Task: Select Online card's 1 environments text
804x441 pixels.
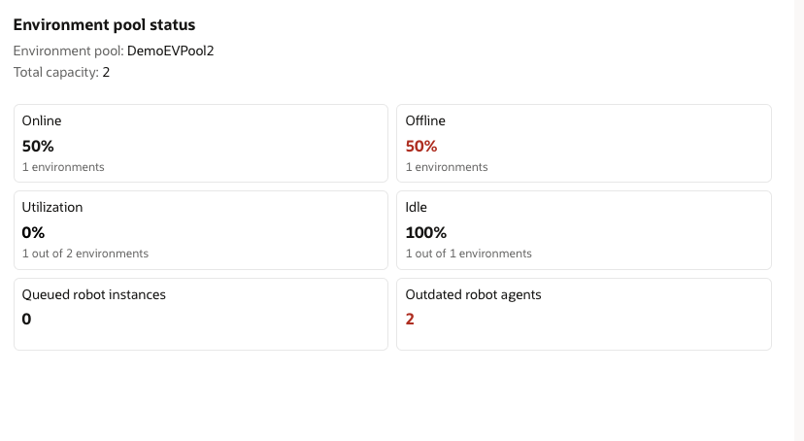Action: [63, 167]
